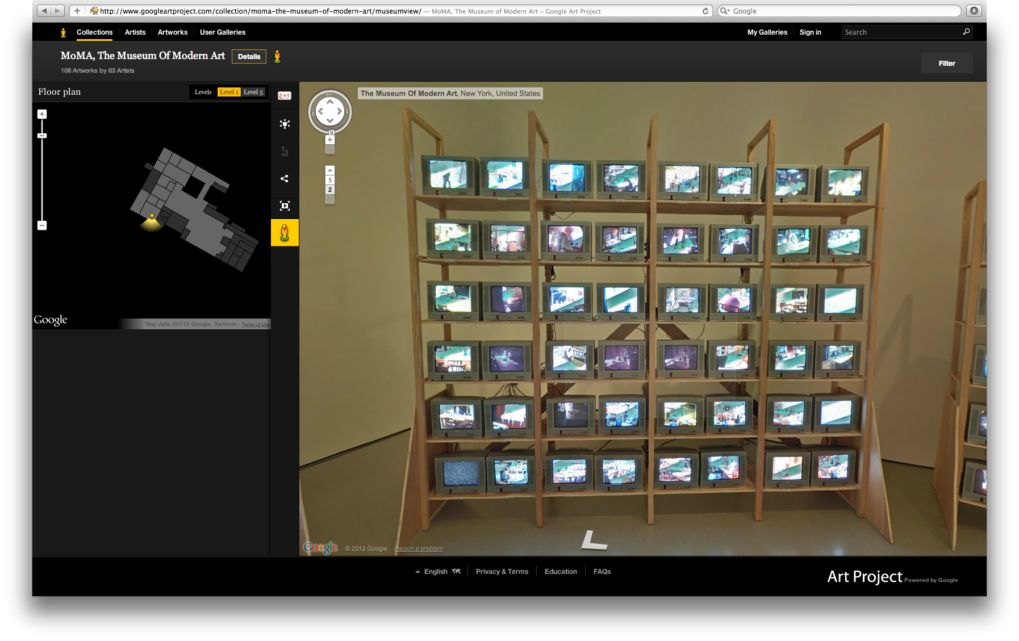The width and height of the screenshot is (1019, 641).
Task: Click the Google +1 icon
Action: pyautogui.click(x=283, y=95)
